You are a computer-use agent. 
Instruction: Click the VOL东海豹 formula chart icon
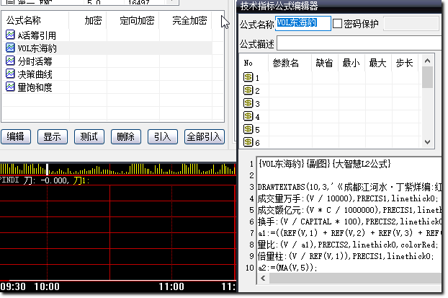pos(10,48)
